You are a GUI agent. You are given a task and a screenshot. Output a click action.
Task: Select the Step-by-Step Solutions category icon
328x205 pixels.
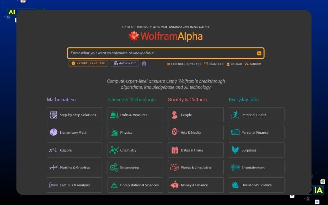[53, 115]
